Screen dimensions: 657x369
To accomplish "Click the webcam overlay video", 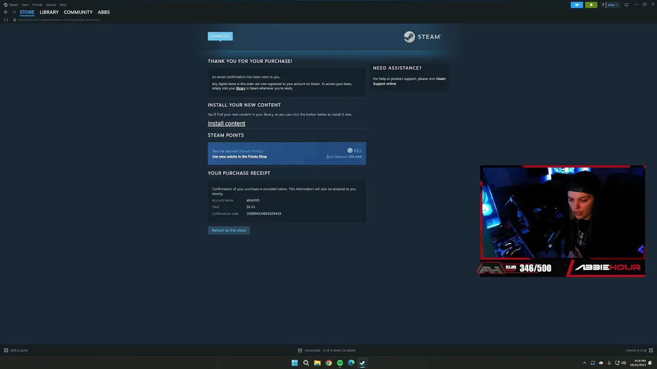I will point(563,212).
